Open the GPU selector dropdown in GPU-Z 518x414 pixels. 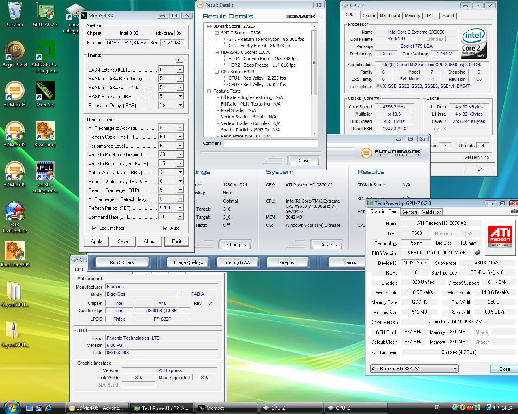click(x=414, y=369)
